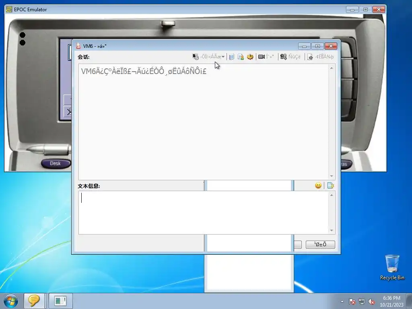
Task: Click the Action Center flag tray icon
Action: tap(352, 301)
